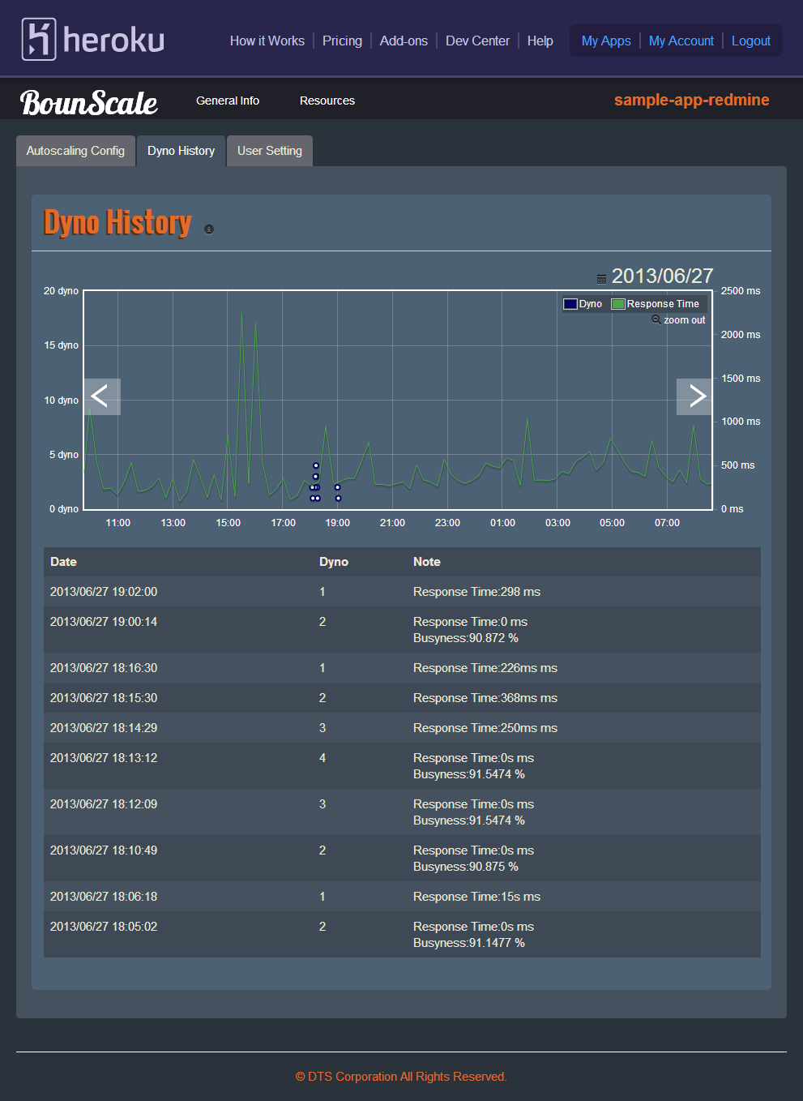
Task: Select row 2013/06/27 18:06:18
Action: click(x=402, y=897)
